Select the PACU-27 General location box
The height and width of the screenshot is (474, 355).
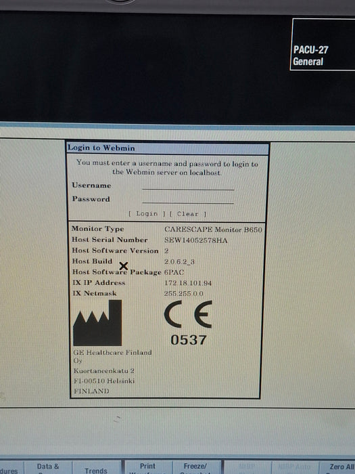click(323, 45)
